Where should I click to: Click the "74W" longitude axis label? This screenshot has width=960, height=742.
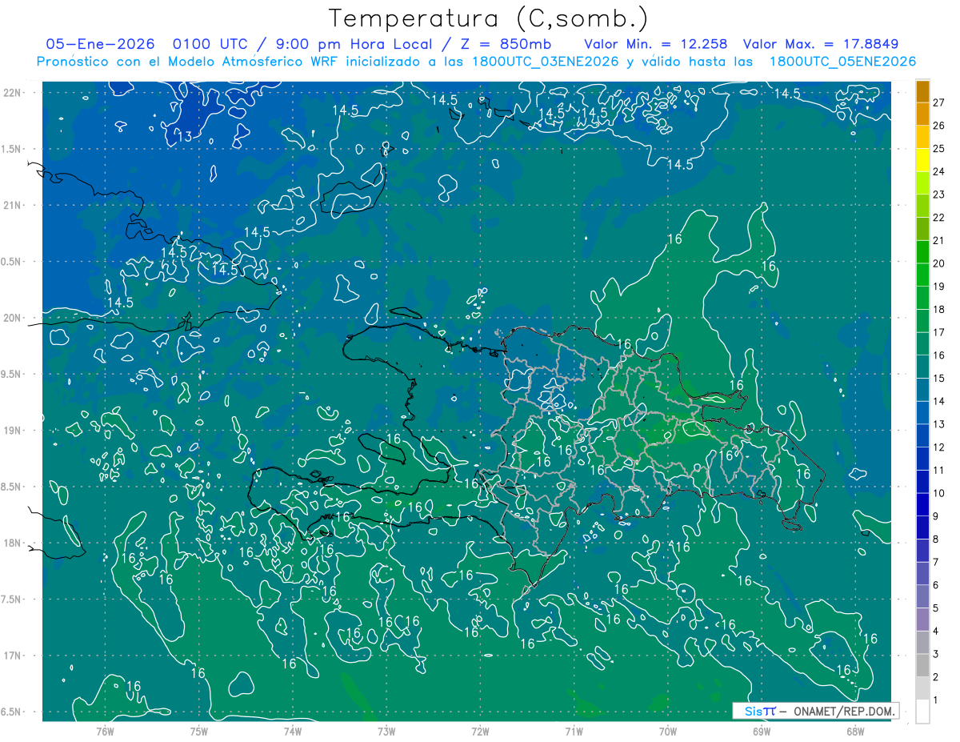[293, 731]
